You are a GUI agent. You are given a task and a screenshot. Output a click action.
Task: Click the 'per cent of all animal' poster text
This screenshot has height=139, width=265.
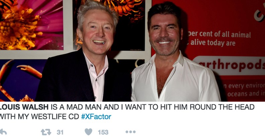coord(219,34)
